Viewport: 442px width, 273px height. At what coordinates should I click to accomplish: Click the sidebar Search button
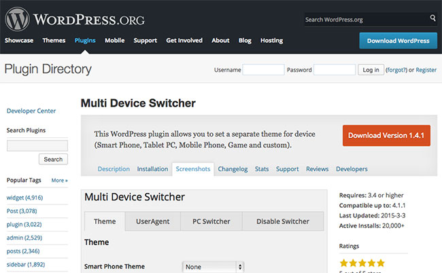tap(53, 160)
